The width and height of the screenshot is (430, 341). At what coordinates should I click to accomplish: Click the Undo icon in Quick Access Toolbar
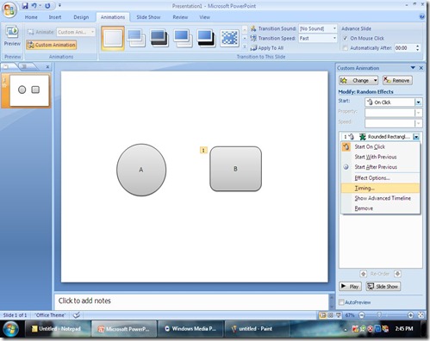pyautogui.click(x=34, y=5)
